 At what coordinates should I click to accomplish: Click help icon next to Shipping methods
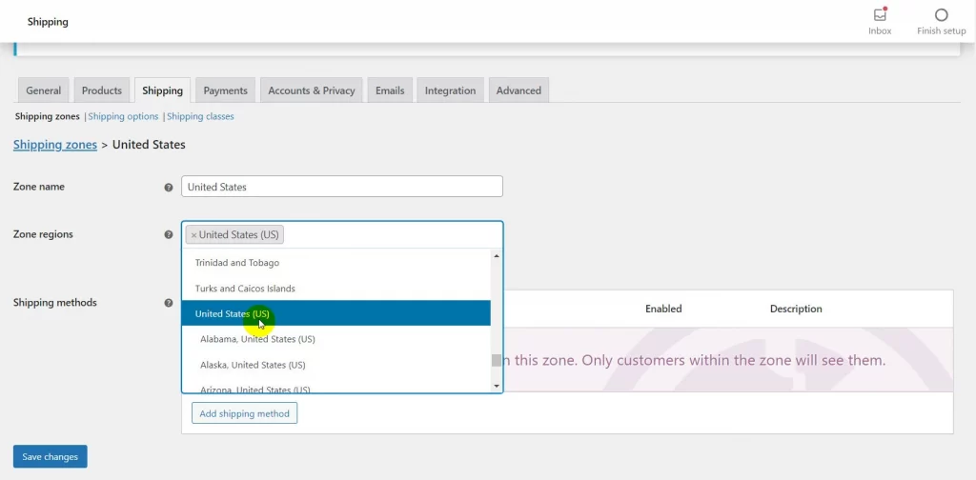click(168, 304)
